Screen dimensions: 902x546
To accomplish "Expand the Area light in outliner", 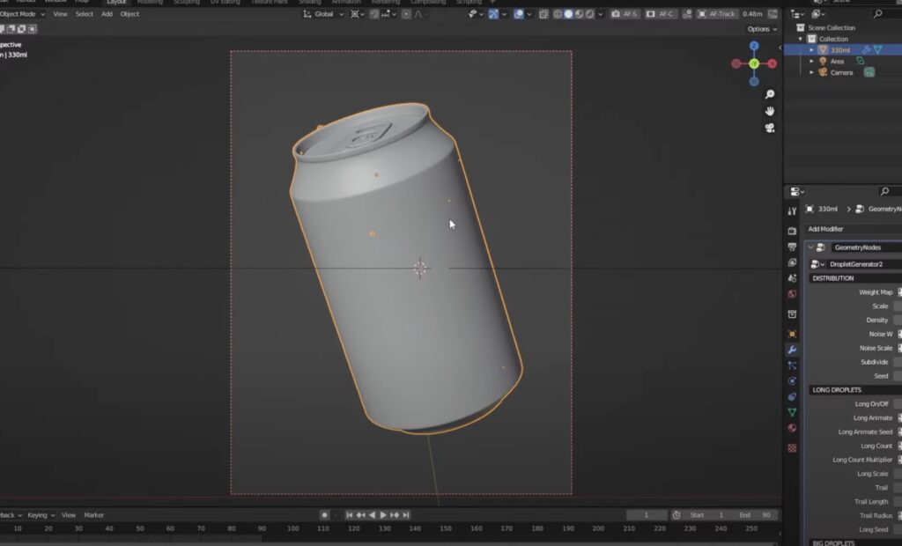I will pyautogui.click(x=811, y=61).
